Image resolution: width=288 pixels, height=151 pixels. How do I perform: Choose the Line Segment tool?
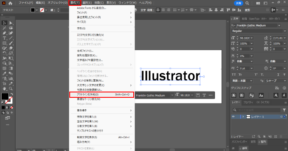point(11,38)
